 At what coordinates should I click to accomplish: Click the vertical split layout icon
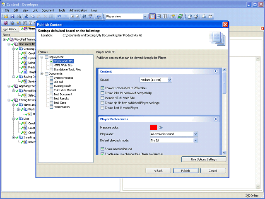pyautogui.click(x=165, y=17)
